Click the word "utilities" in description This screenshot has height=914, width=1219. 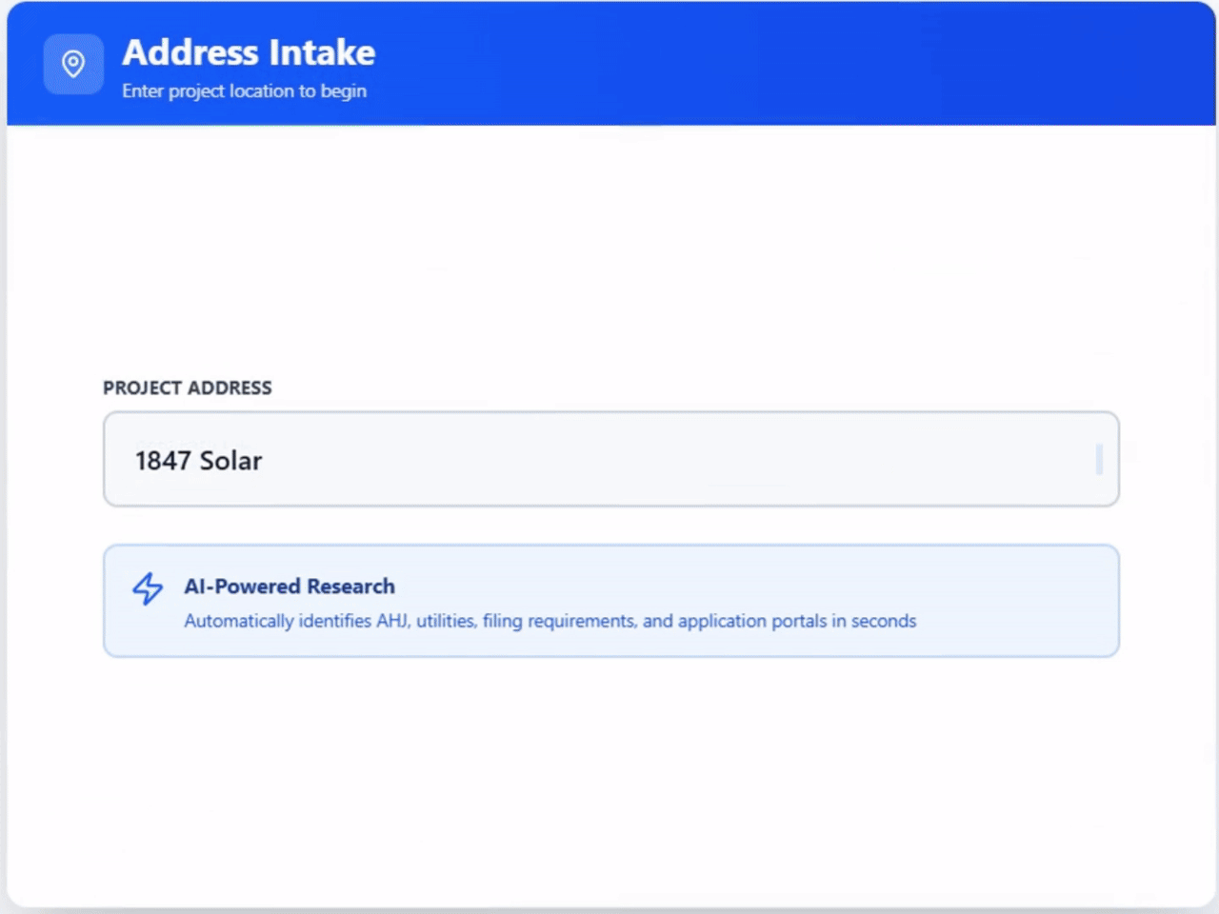coord(445,621)
